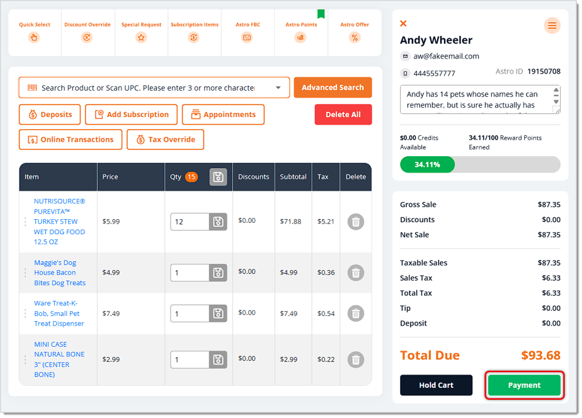Click Delete All button
Screen dimensions: 582x418
pyautogui.click(x=343, y=115)
